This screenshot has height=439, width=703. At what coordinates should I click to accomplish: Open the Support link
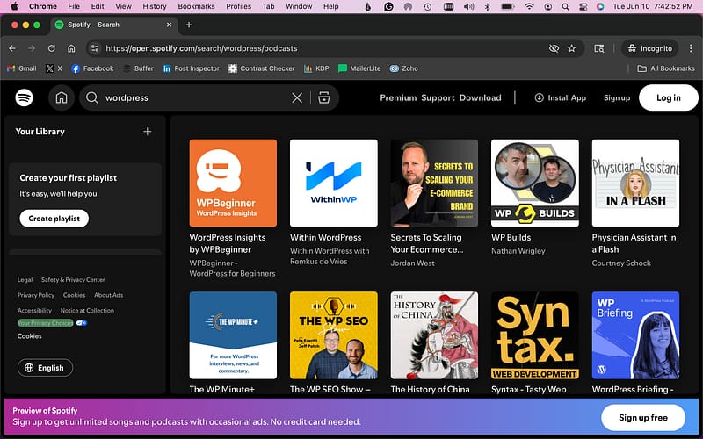[438, 97]
